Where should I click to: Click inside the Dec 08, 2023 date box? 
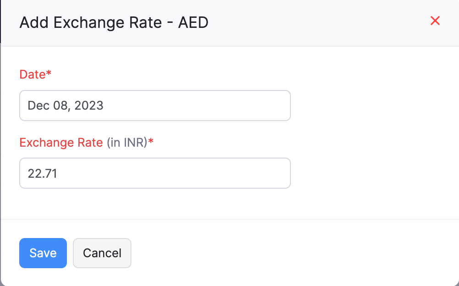[x=155, y=106]
